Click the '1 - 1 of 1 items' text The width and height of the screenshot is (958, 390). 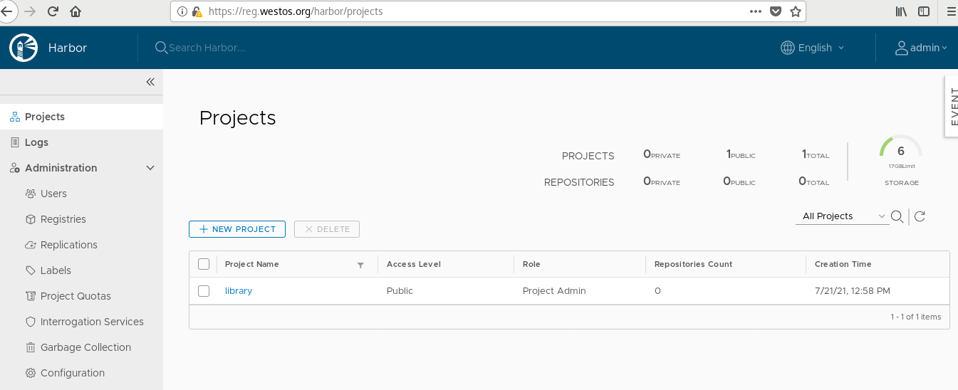click(x=916, y=317)
